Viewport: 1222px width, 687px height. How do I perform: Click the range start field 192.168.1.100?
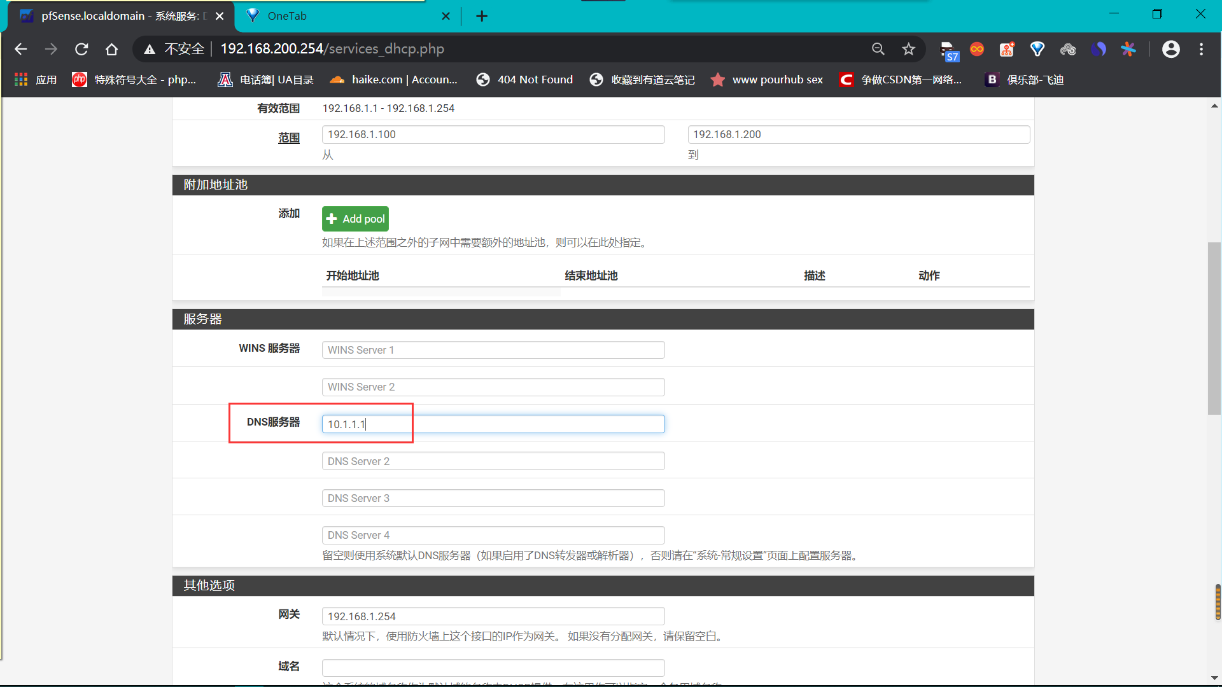click(x=493, y=134)
